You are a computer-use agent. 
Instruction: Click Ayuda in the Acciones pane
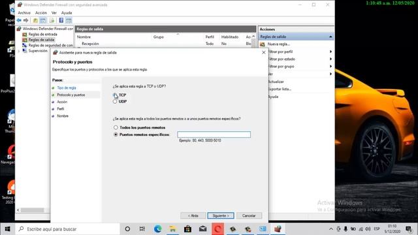coord(273,97)
